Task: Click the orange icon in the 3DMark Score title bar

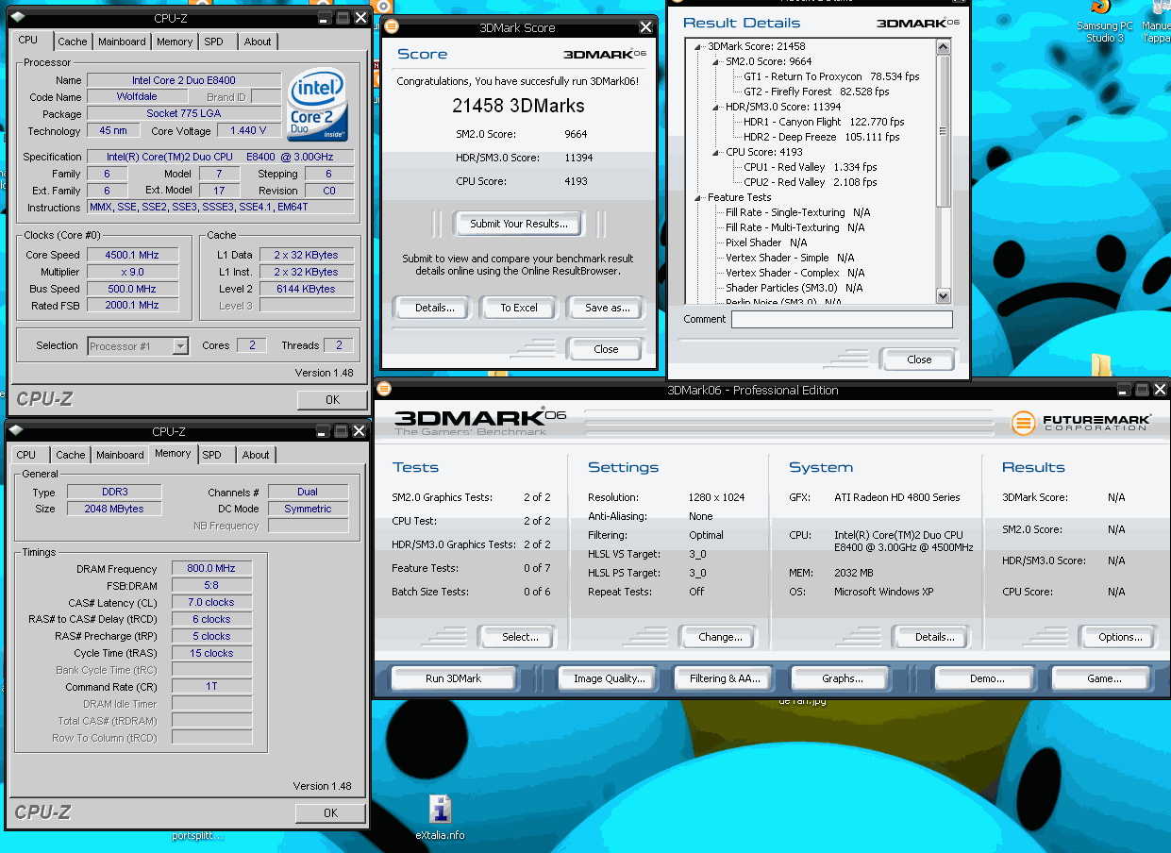Action: pyautogui.click(x=392, y=26)
